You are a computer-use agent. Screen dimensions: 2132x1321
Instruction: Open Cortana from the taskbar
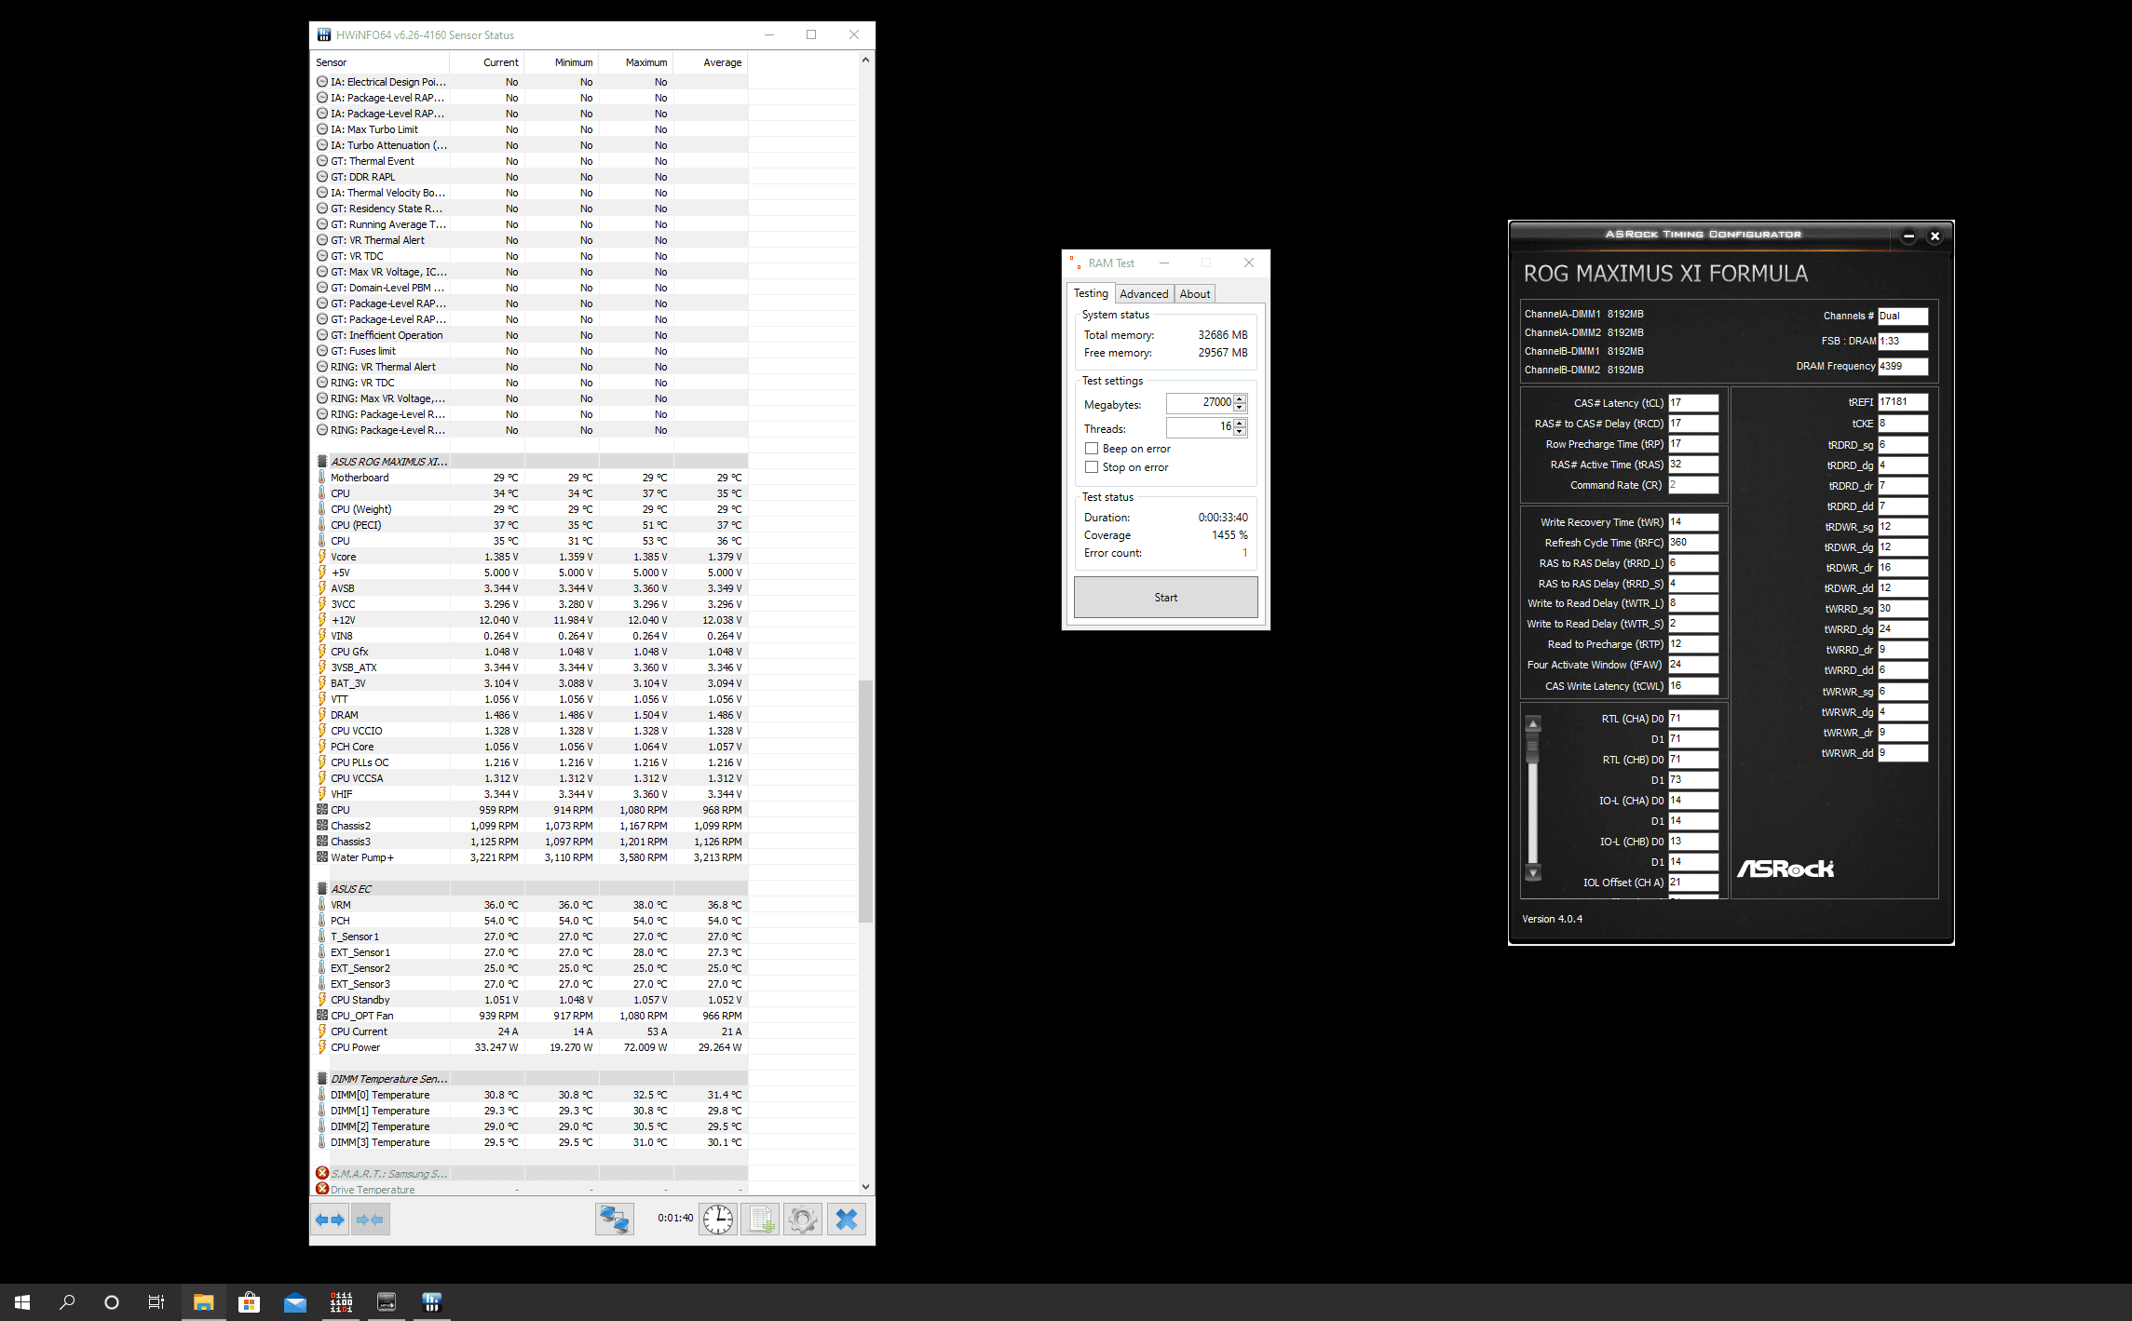point(112,1302)
